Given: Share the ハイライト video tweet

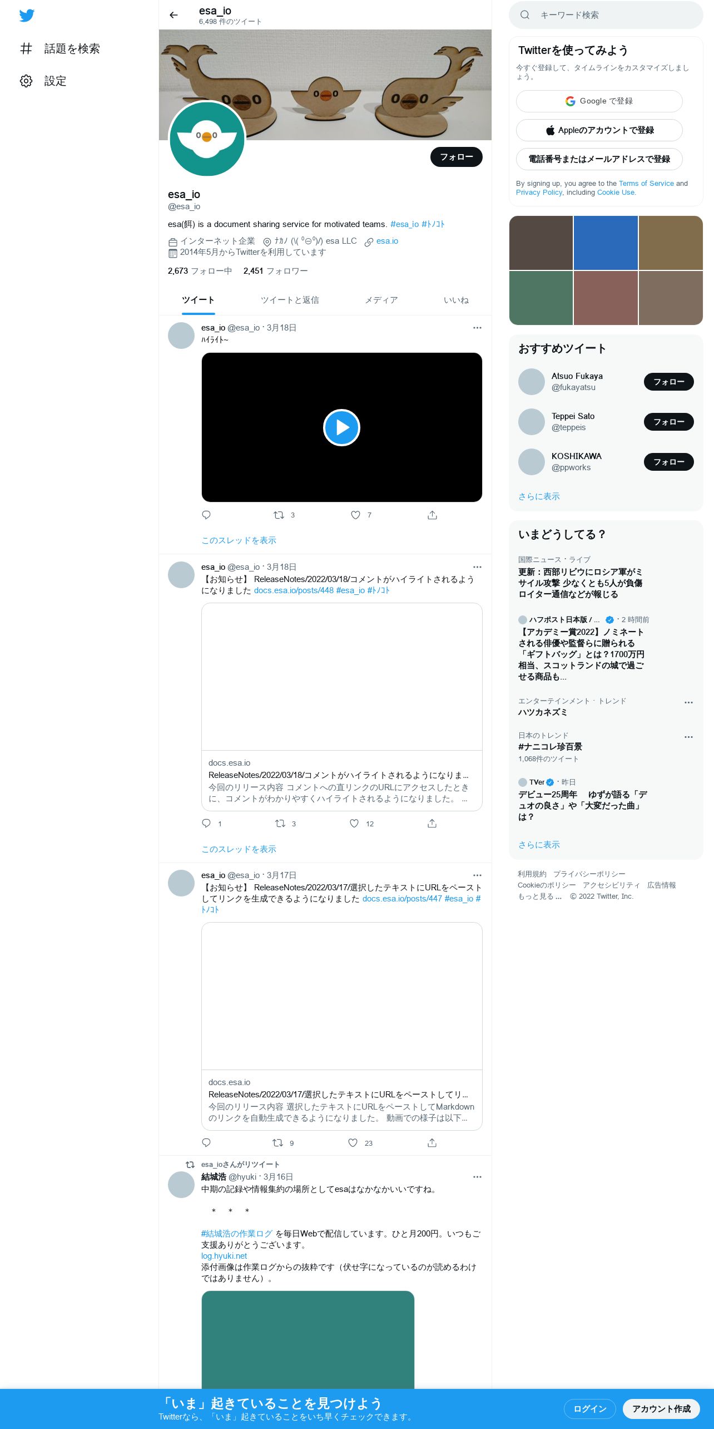Looking at the screenshot, I should [432, 515].
